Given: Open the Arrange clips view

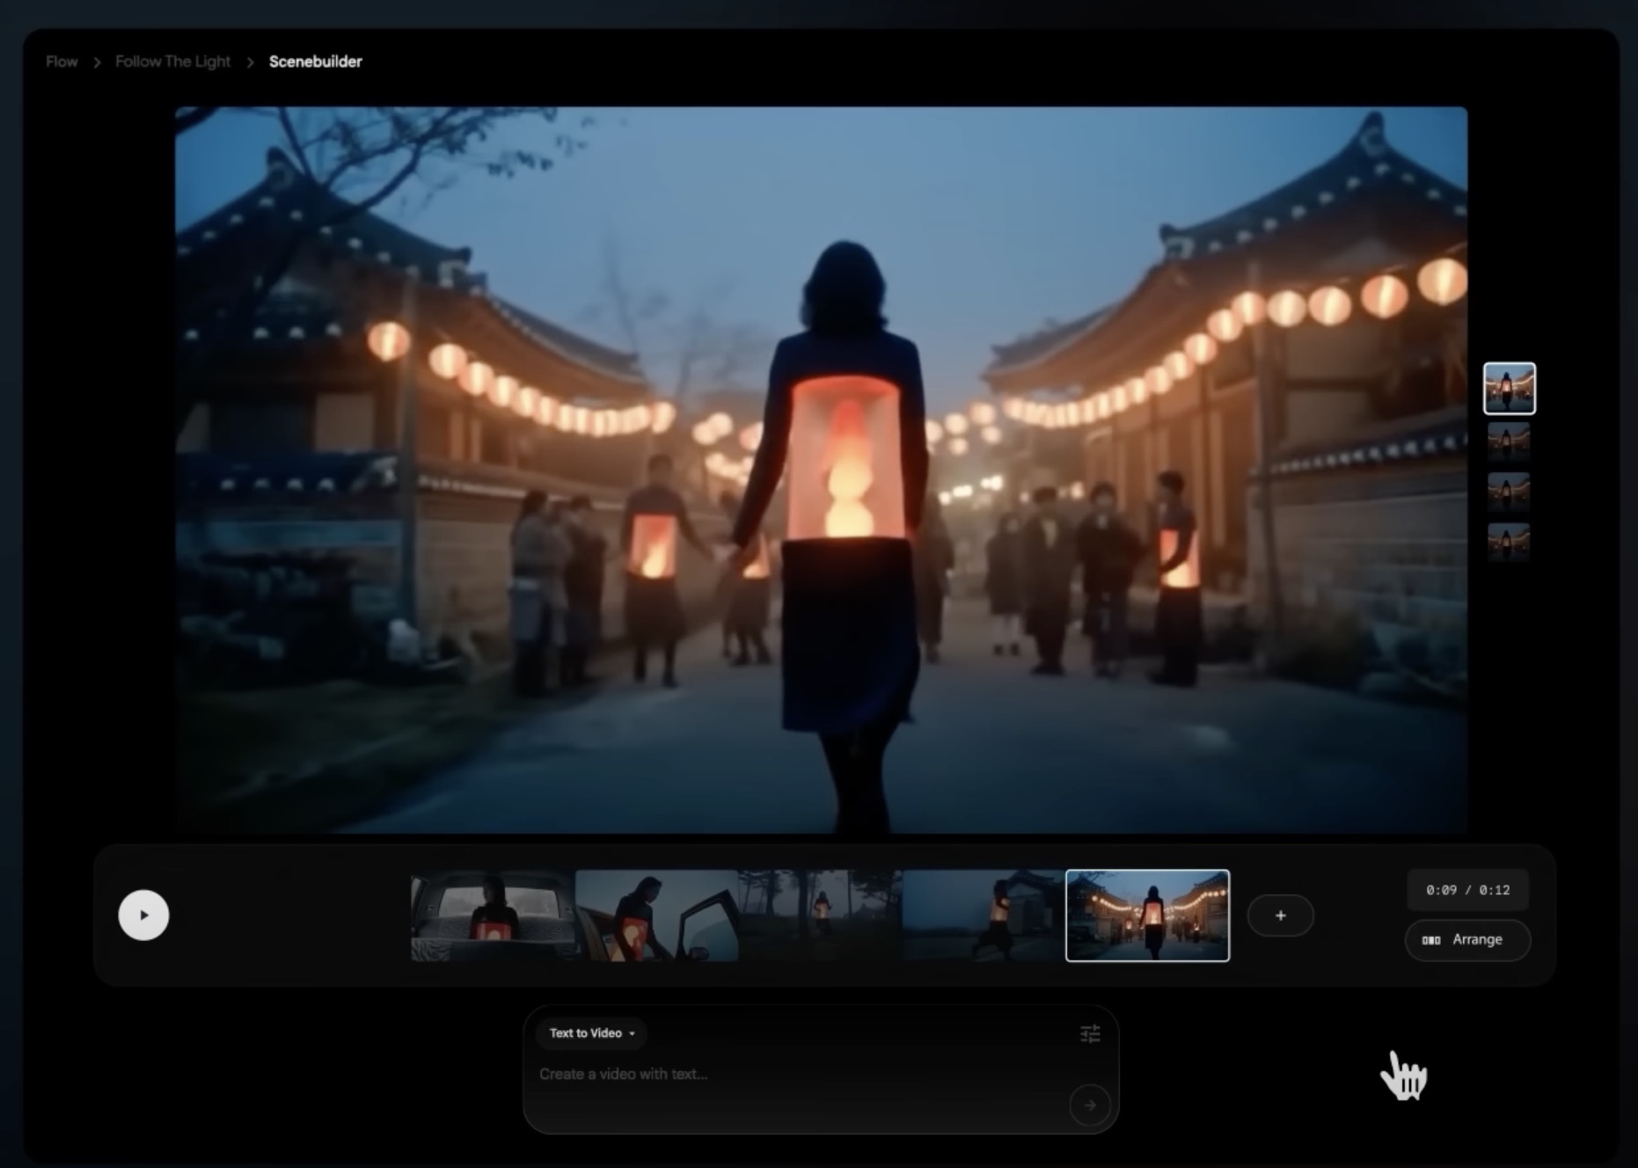Looking at the screenshot, I should pos(1467,940).
